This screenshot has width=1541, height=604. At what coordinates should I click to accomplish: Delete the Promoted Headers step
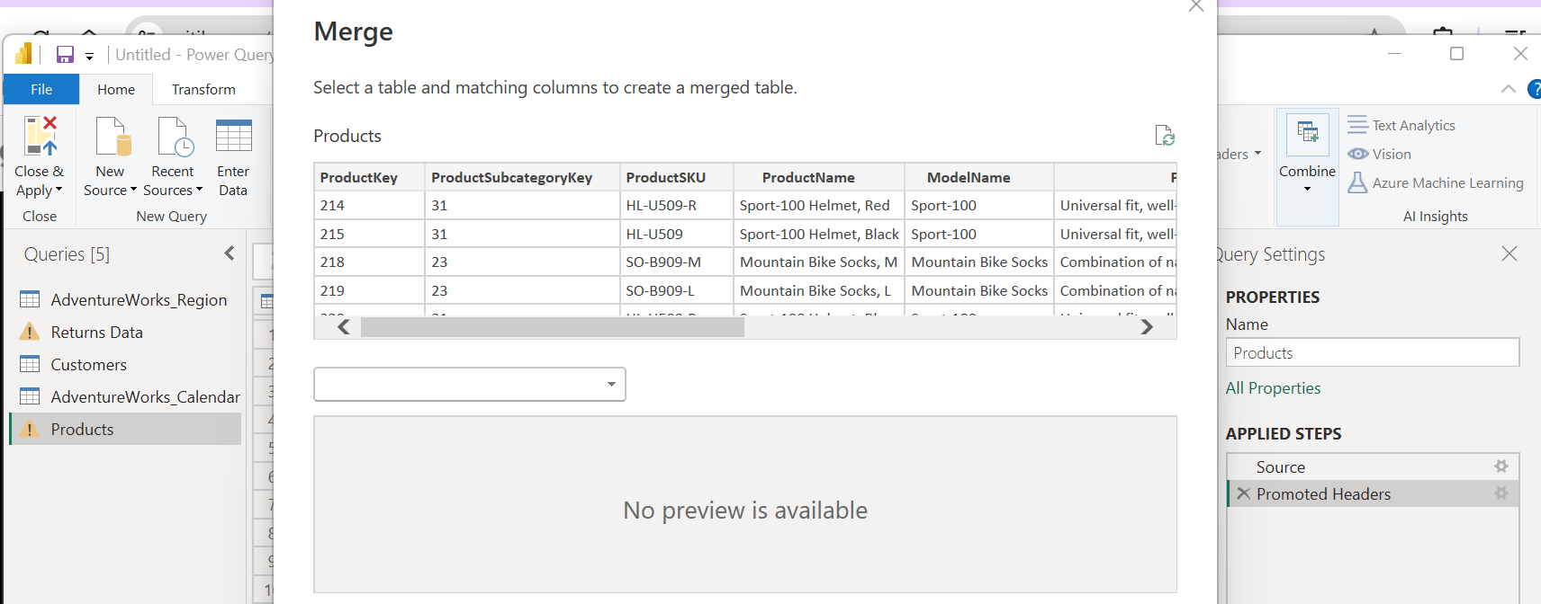(1243, 493)
